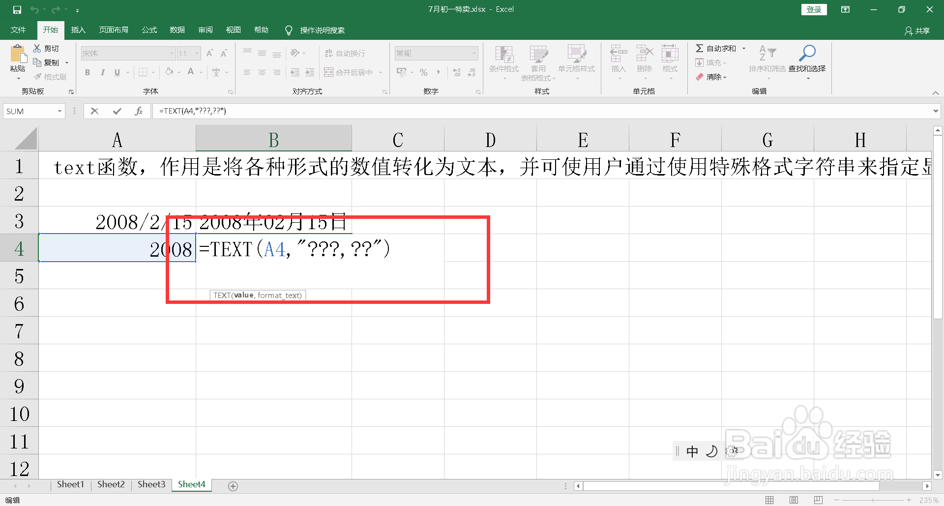Switch to the 插入 ribbon tab
The image size is (944, 506).
[x=78, y=30]
